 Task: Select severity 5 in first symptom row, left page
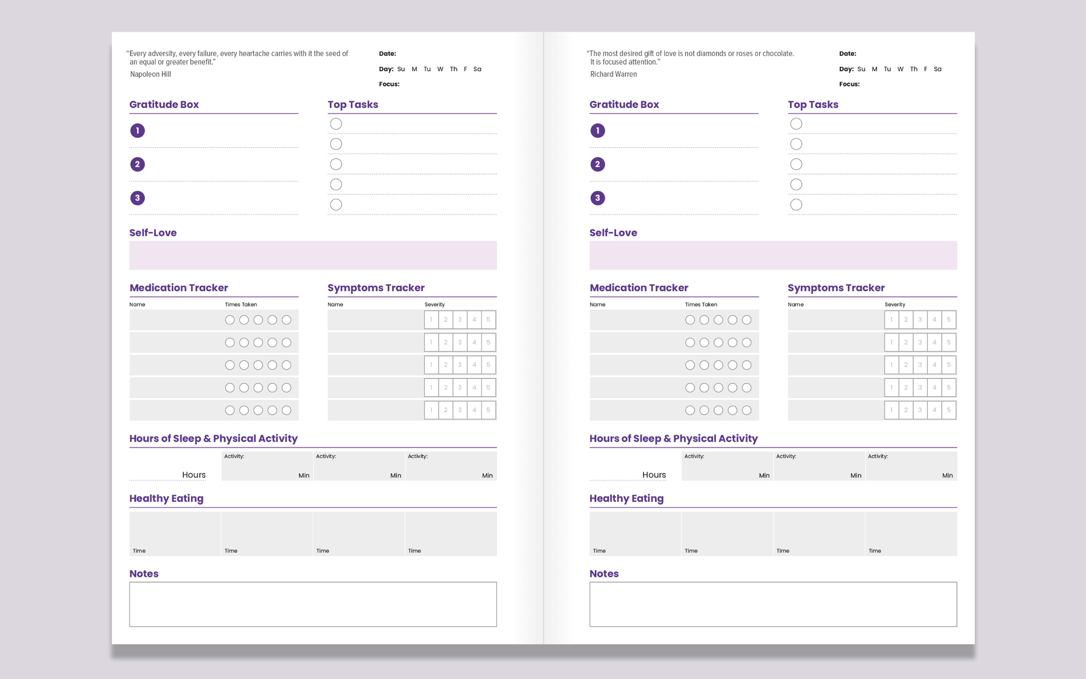488,320
